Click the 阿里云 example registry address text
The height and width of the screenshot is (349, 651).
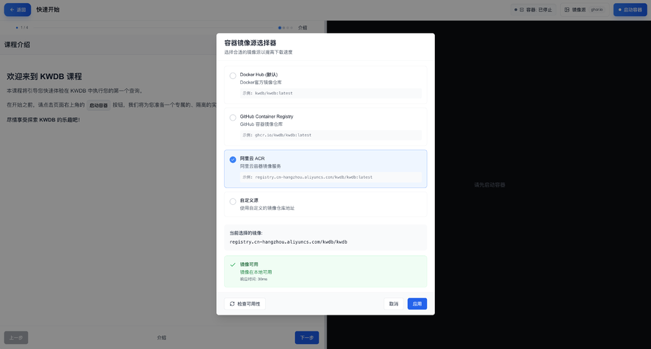point(313,177)
